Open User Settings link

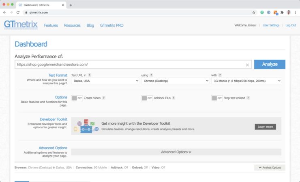271,25
